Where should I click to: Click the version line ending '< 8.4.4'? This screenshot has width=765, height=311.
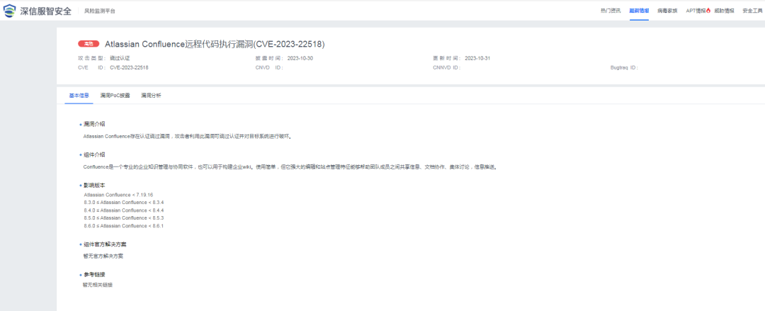[124, 210]
